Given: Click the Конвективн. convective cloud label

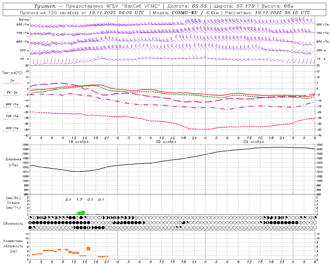Looking at the screenshot, I should coord(13,241).
